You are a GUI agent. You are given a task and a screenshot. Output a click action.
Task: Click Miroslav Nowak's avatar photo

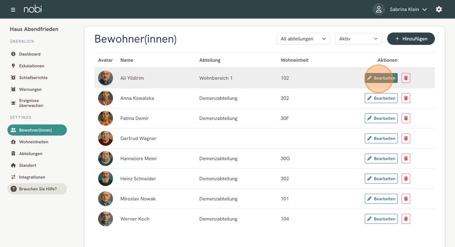[105, 199]
